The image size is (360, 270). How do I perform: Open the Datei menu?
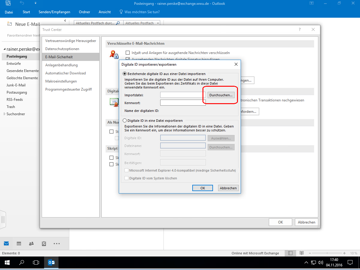point(9,12)
